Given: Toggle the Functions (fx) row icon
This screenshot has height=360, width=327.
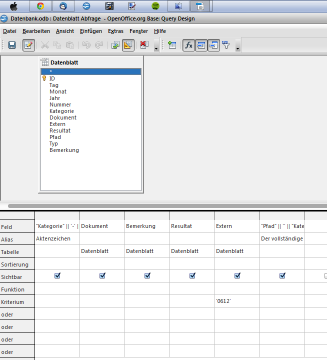Looking at the screenshot, I should (x=188, y=45).
